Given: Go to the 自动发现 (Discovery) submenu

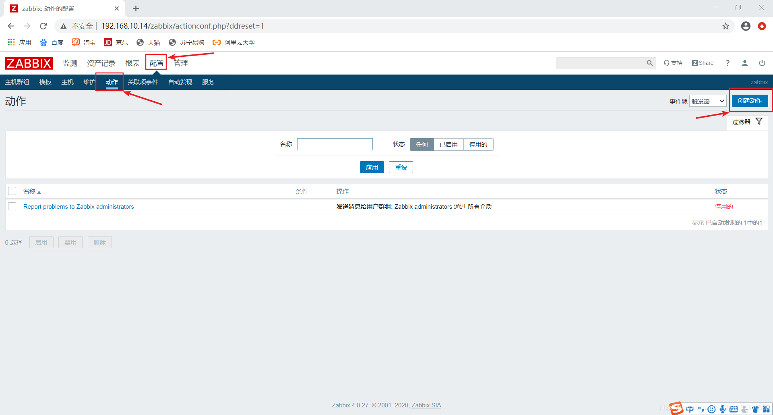Looking at the screenshot, I should coord(180,82).
